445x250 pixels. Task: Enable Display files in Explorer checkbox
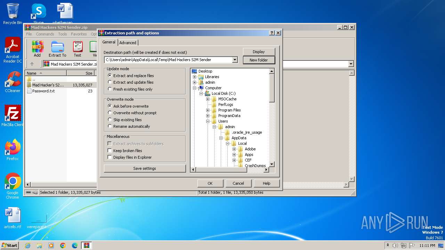click(110, 157)
